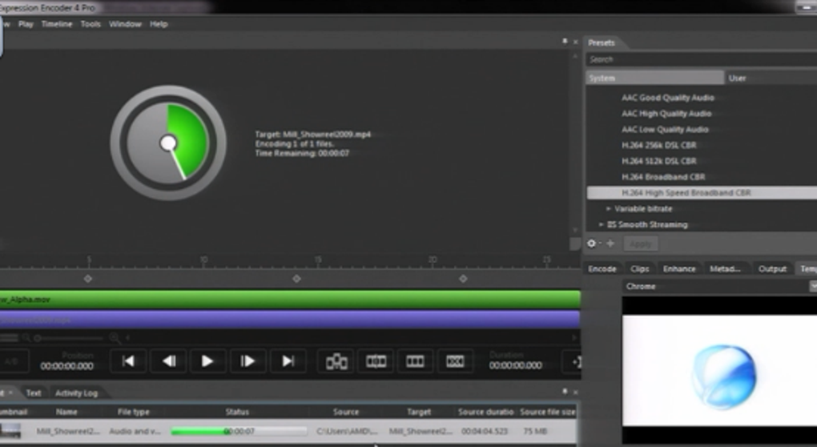Sort by the Target column header
Viewport: 817px width, 447px height.
point(419,412)
